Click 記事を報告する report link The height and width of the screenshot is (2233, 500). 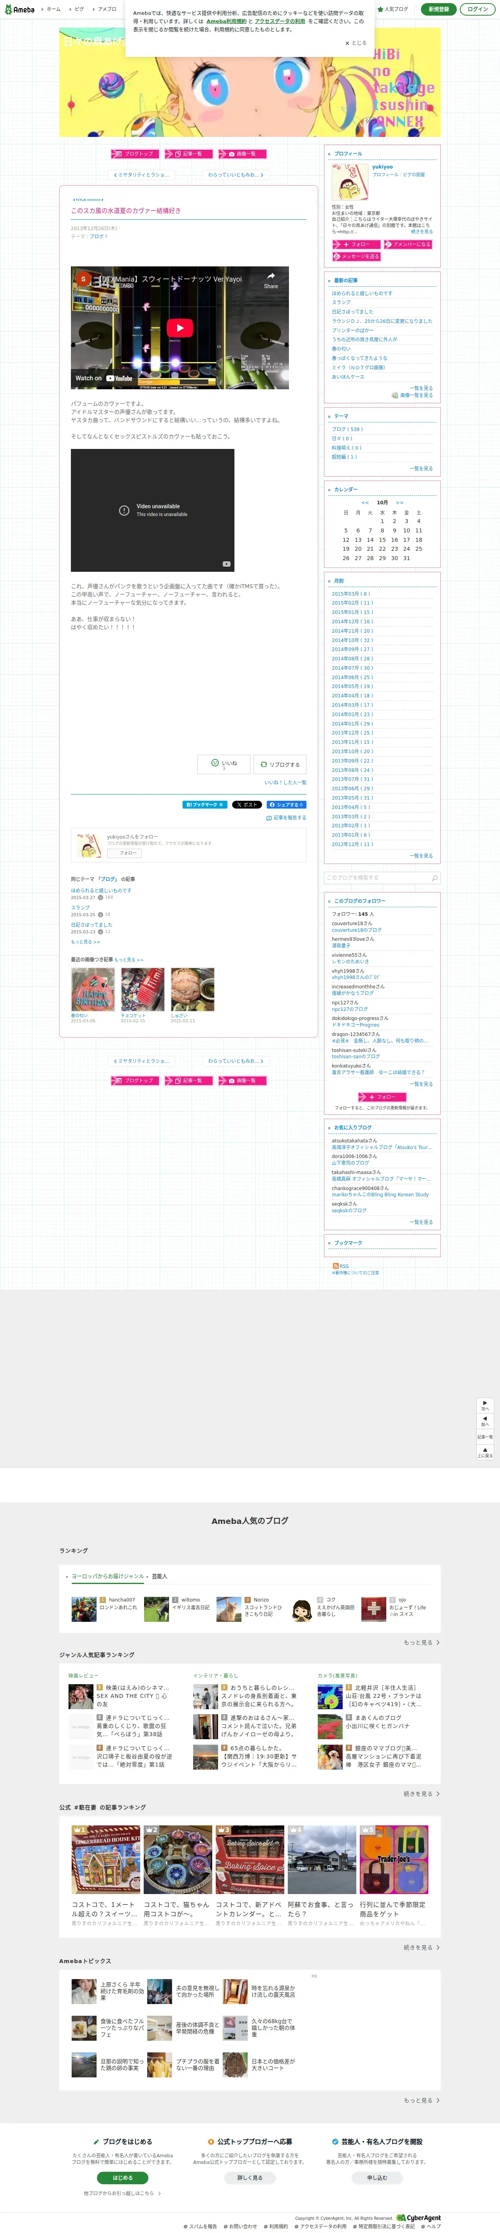[x=286, y=818]
